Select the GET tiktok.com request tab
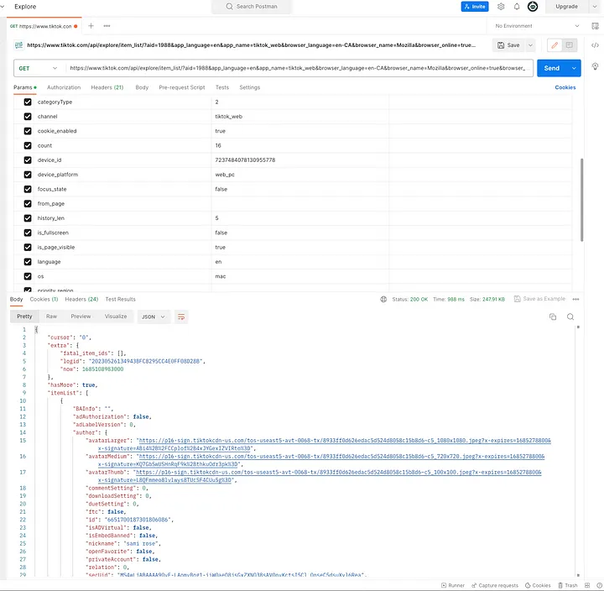 44,26
